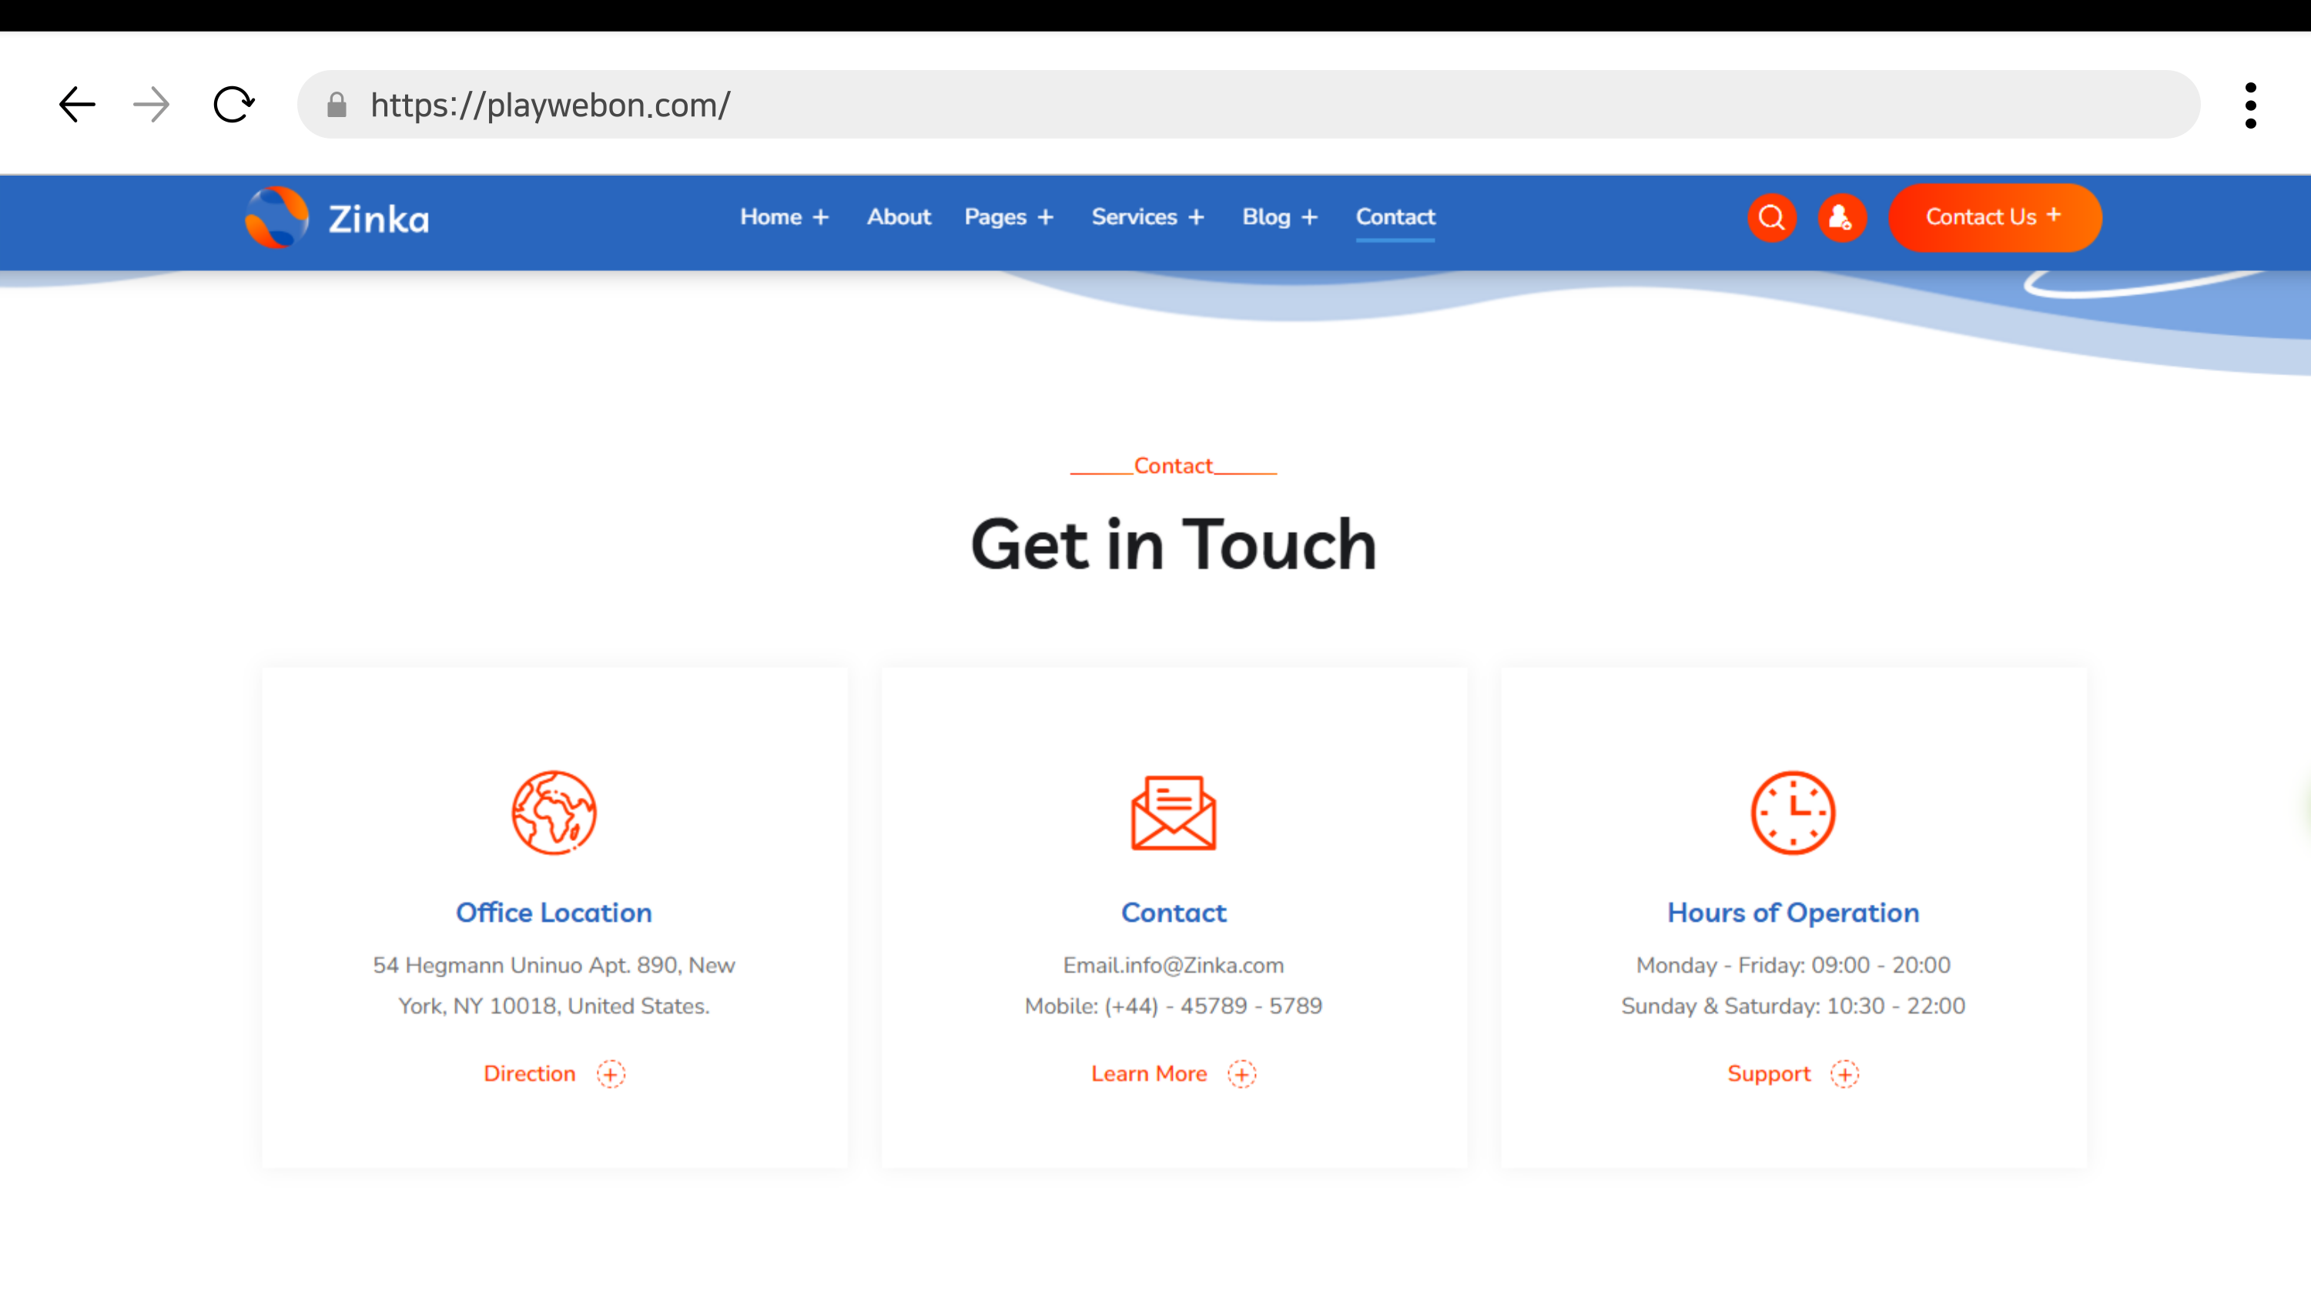Click the Zinka swirl logo
Image resolution: width=2311 pixels, height=1300 pixels.
coord(277,217)
